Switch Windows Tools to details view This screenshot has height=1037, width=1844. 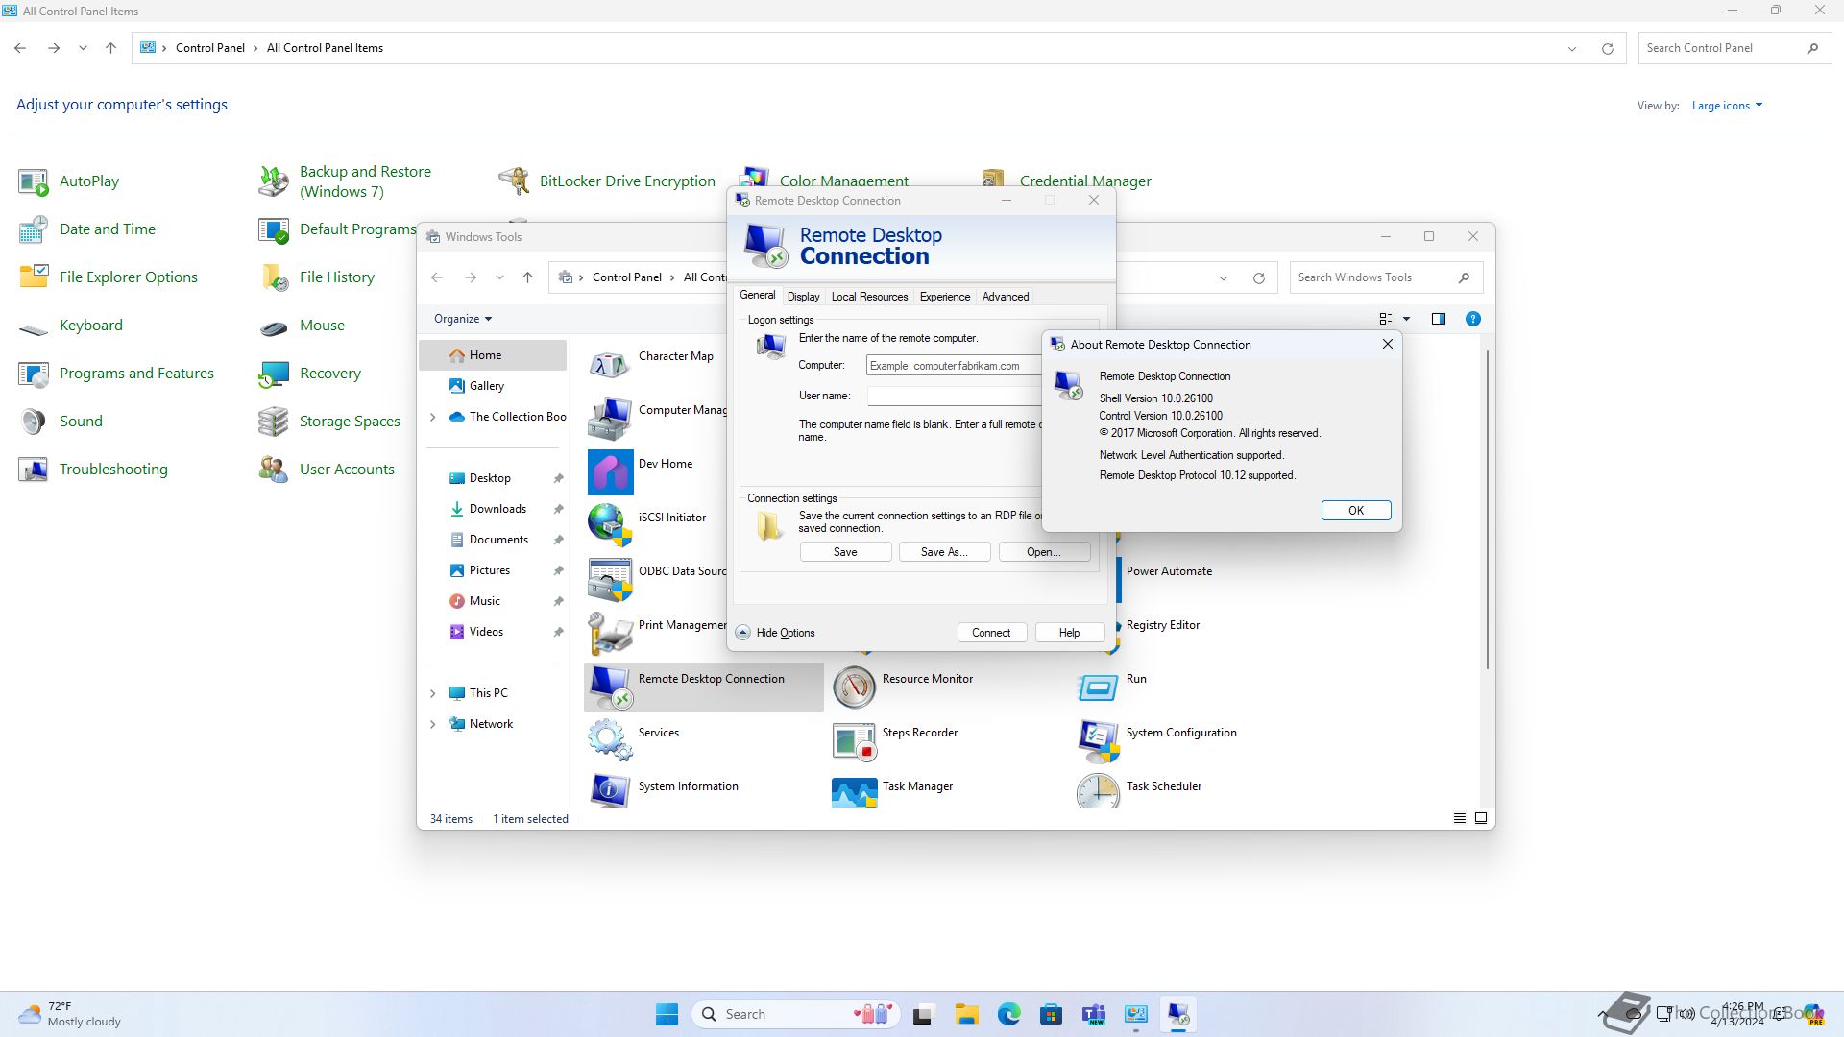(1459, 819)
